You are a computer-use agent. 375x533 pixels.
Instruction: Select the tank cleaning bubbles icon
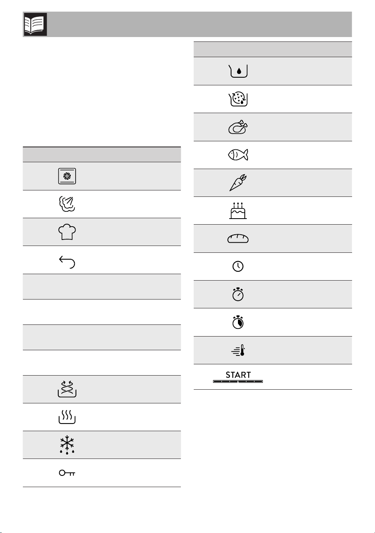pos(238,99)
